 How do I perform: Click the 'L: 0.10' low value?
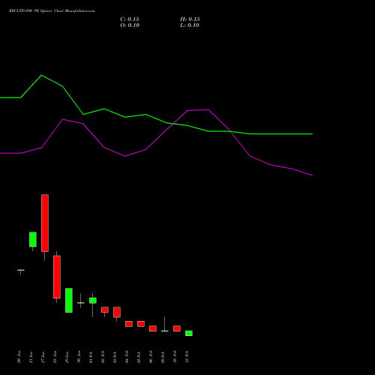pyautogui.click(x=190, y=25)
